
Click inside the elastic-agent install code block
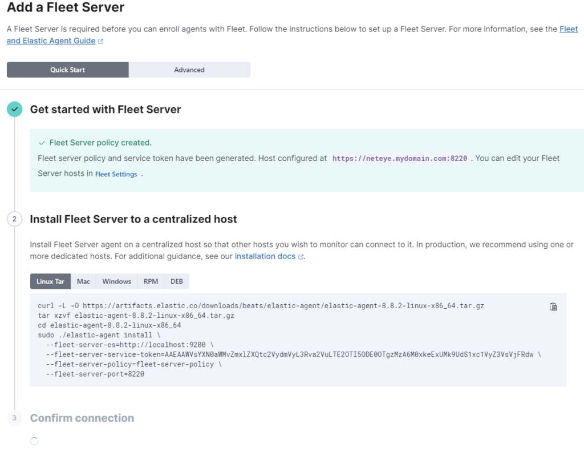[298, 340]
